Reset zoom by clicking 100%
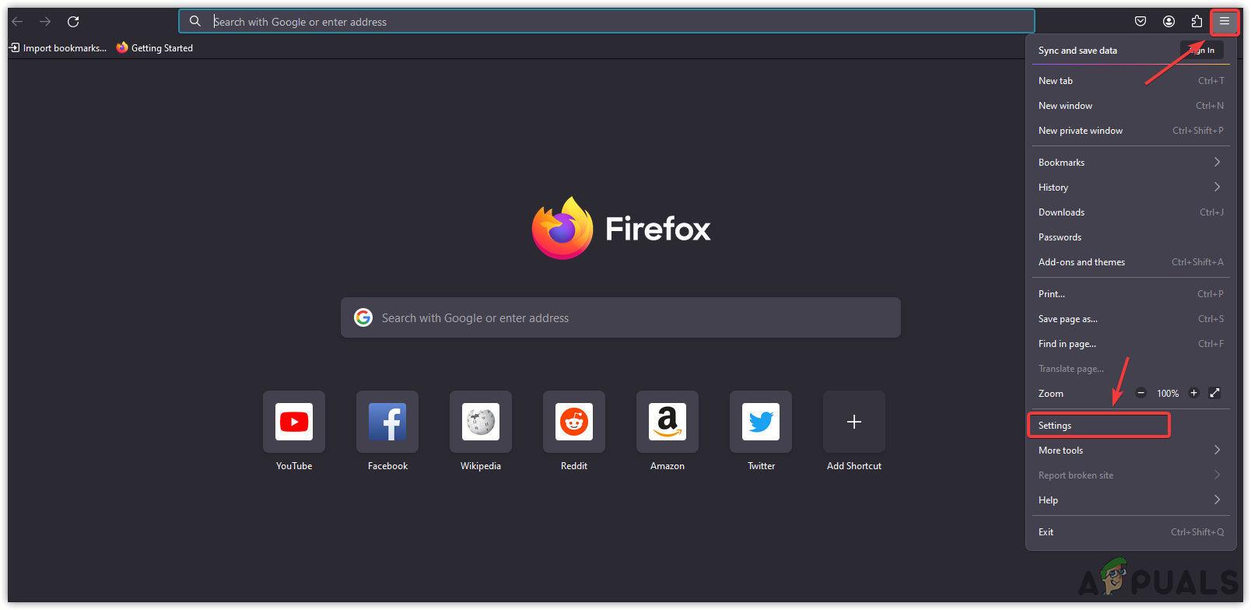 (x=1168, y=394)
